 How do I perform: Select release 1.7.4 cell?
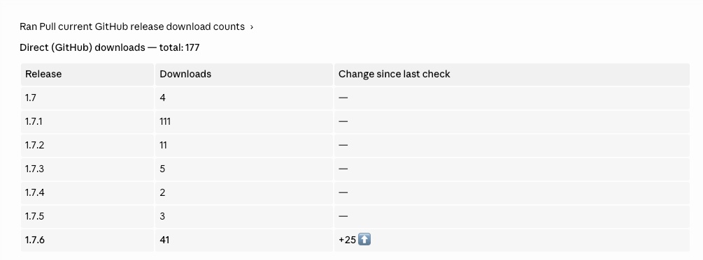[87, 192]
